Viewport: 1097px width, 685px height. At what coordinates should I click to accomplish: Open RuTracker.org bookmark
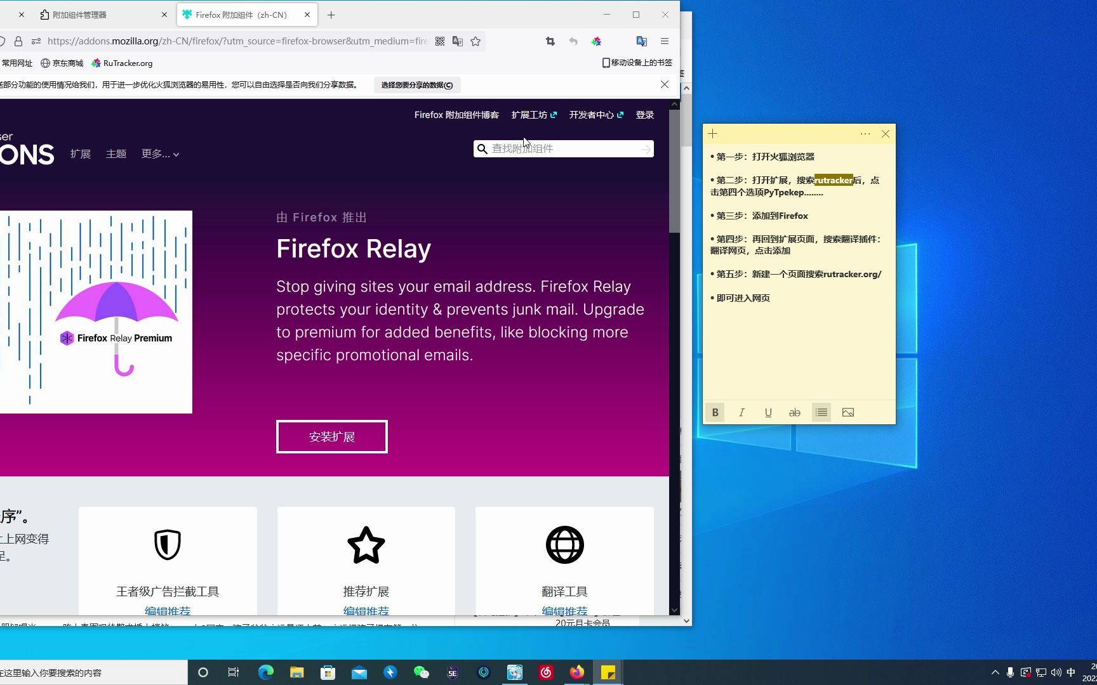tap(122, 63)
